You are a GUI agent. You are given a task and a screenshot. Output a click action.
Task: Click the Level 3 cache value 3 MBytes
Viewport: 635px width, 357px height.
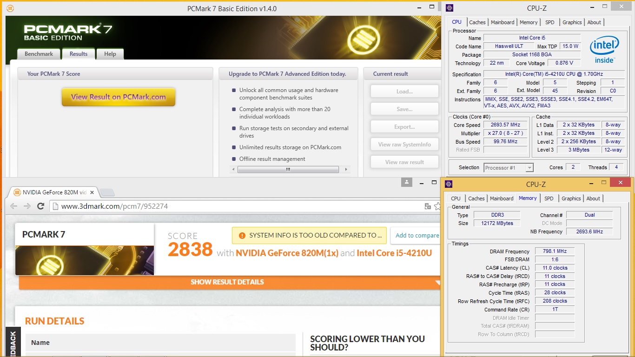coord(578,150)
